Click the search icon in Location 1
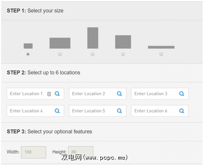The height and width of the screenshot is (165, 203). point(57,94)
